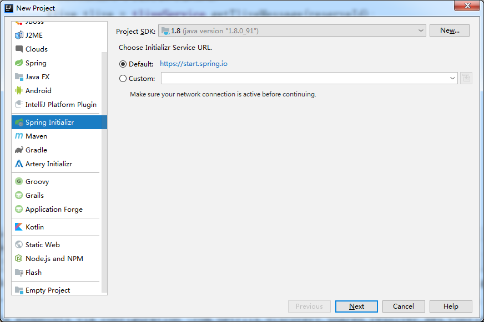484x322 pixels.
Task: Select the Kotlin logo icon
Action: [19, 227]
